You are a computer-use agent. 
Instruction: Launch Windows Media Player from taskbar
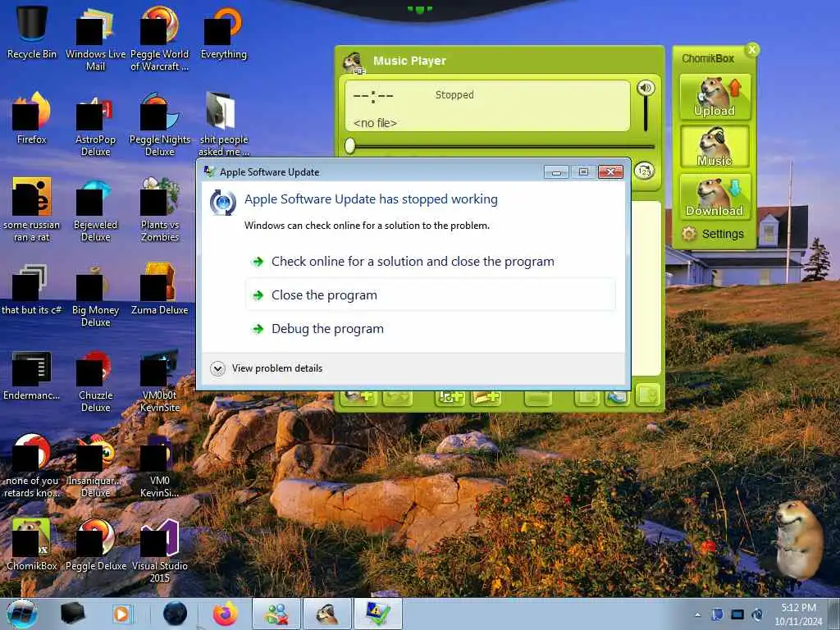[122, 614]
